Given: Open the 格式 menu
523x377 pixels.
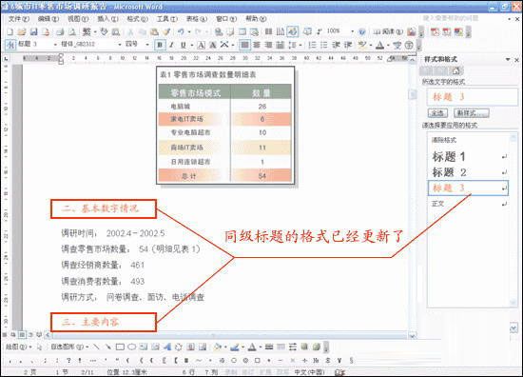Looking at the screenshot, I should click(x=137, y=19).
